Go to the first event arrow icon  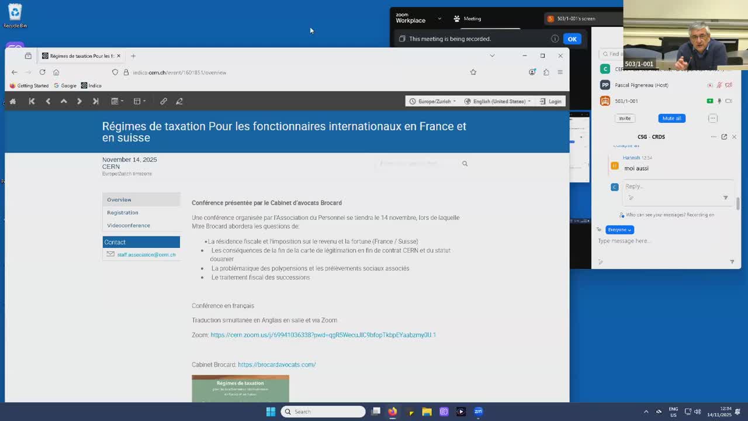(x=32, y=101)
